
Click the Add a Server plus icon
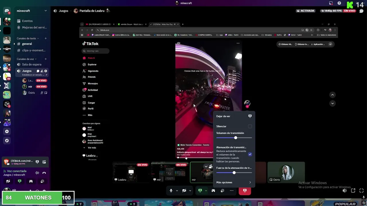(x=7, y=131)
